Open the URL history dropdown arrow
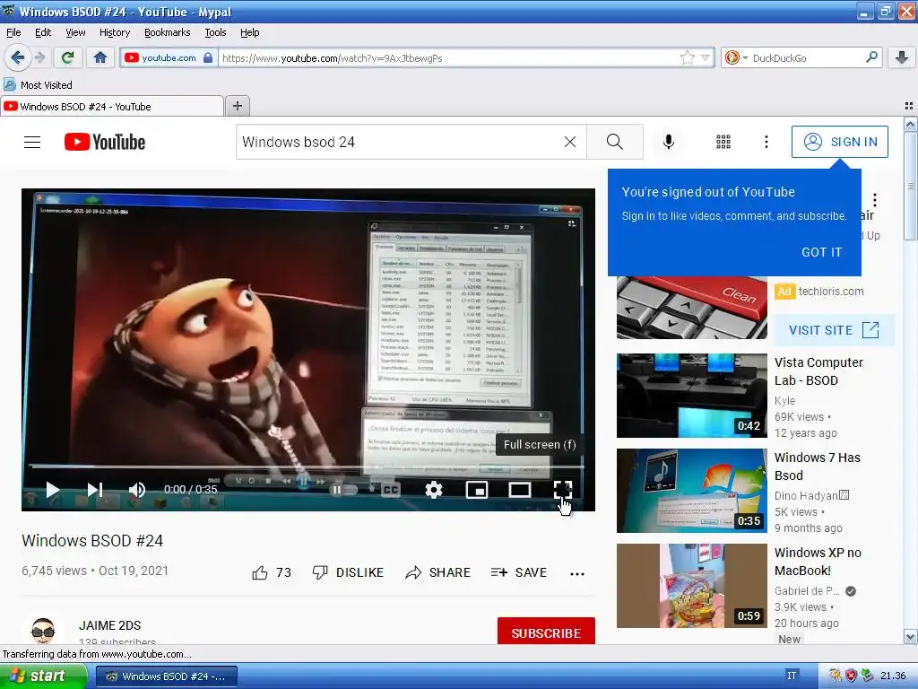The height and width of the screenshot is (689, 918). click(705, 57)
